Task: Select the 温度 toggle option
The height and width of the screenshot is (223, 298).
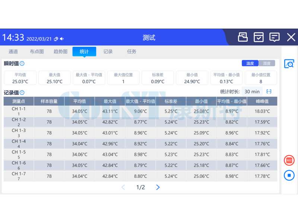Action: 250,63
